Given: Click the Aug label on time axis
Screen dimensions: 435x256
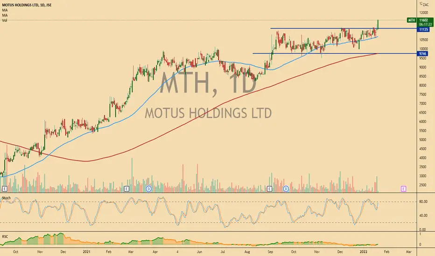Looking at the screenshot, I should pos(247,252).
